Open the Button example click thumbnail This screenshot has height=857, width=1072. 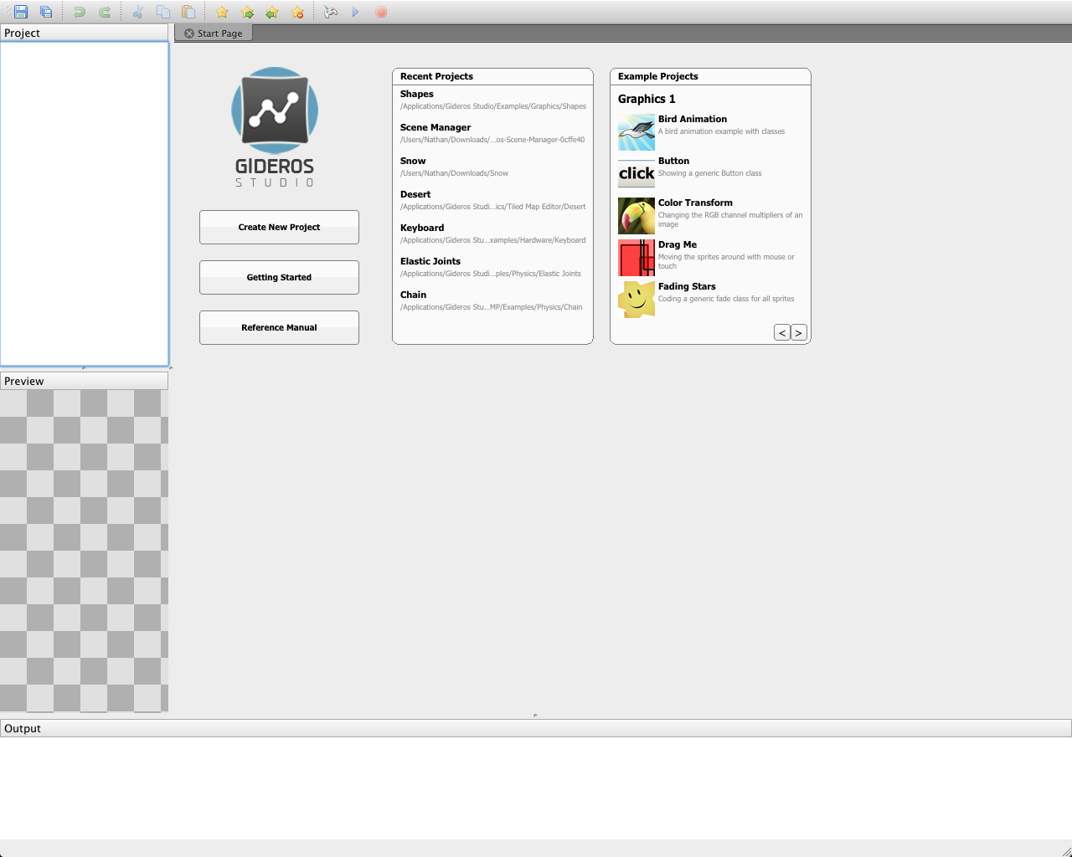(x=636, y=174)
